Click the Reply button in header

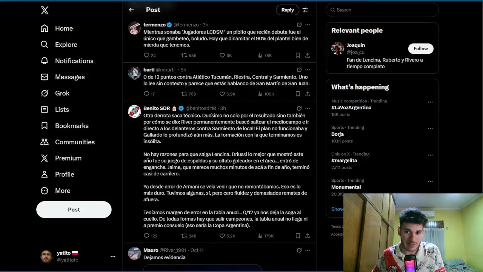tap(288, 10)
